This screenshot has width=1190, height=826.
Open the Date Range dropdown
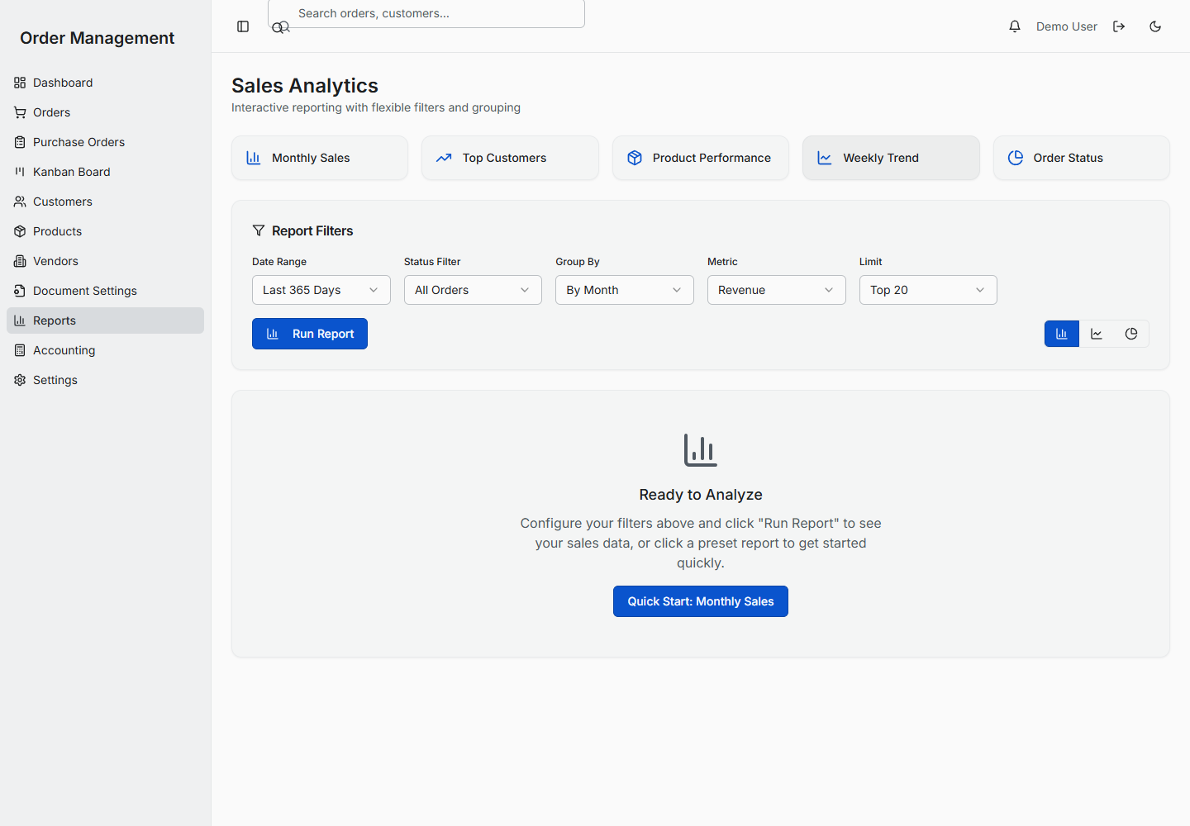click(x=321, y=290)
